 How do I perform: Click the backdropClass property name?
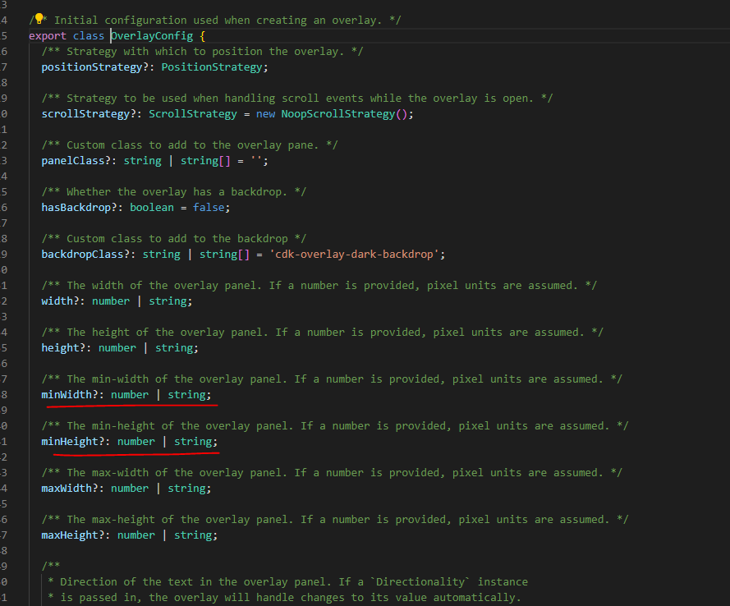click(x=82, y=254)
